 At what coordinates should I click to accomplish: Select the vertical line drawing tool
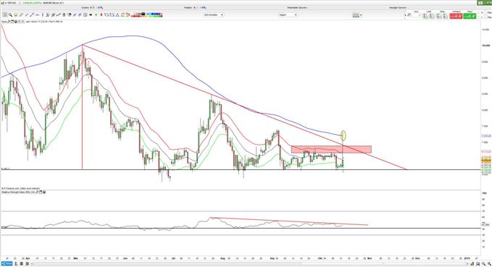pos(42,14)
